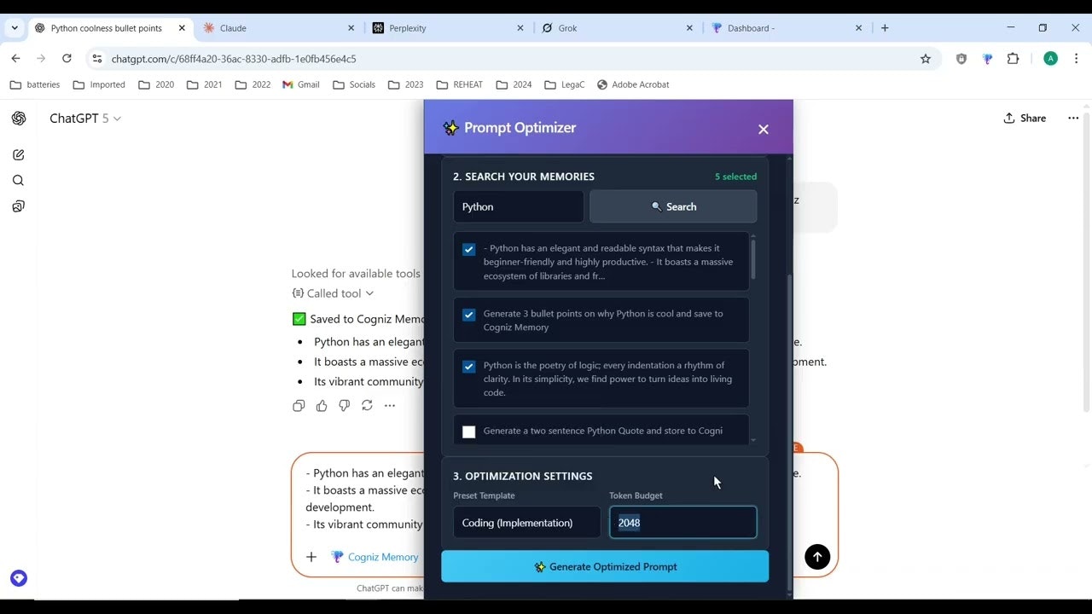Open the Socials bookmark folder
This screenshot has width=1092, height=614.
click(x=354, y=84)
